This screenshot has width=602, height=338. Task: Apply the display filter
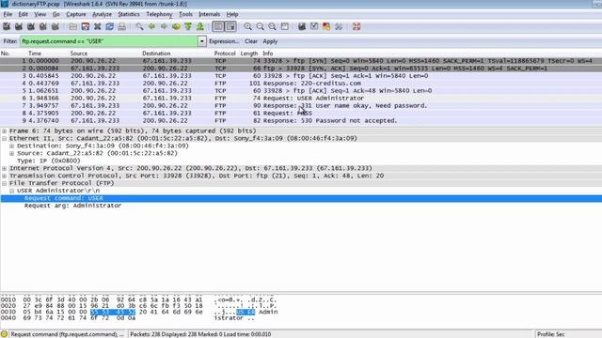270,41
